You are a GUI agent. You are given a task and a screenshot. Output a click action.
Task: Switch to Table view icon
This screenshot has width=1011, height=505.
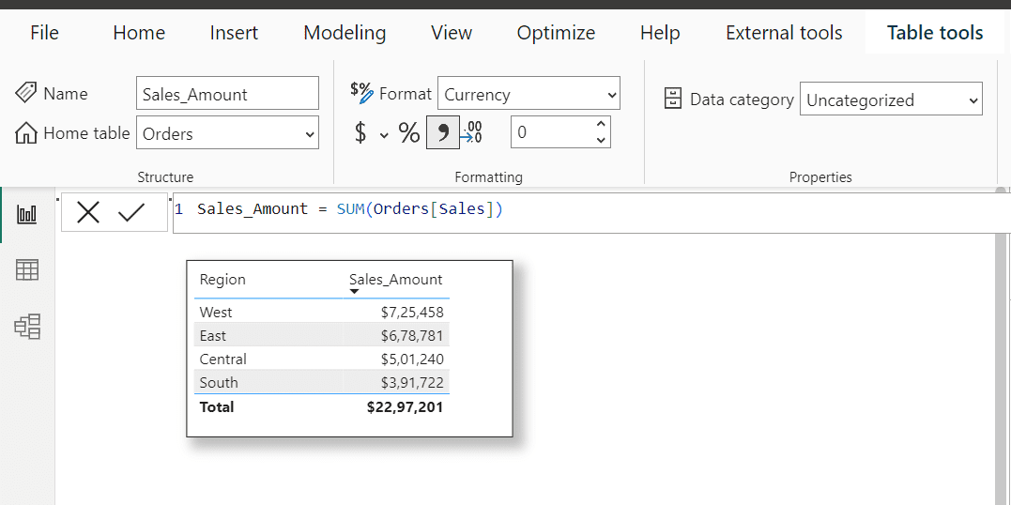coord(27,270)
